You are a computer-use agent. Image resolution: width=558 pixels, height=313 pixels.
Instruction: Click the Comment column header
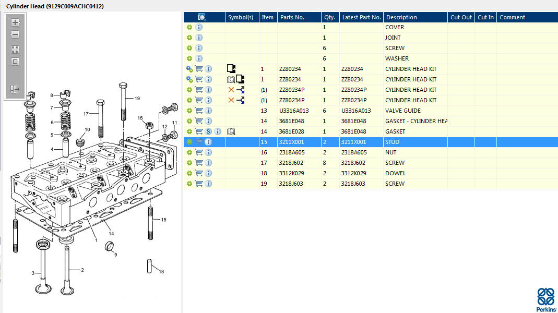click(527, 17)
